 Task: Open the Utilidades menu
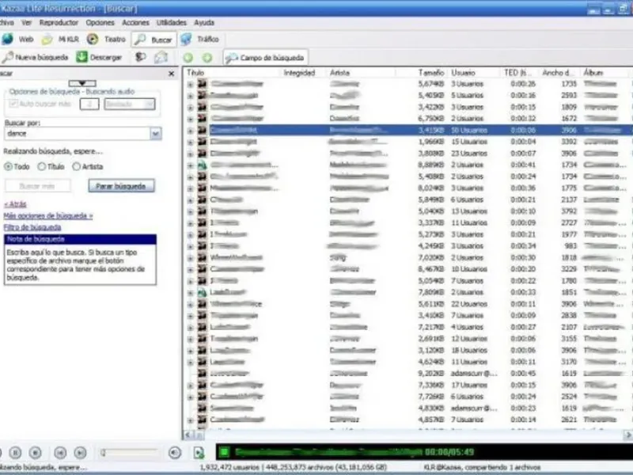pos(172,23)
